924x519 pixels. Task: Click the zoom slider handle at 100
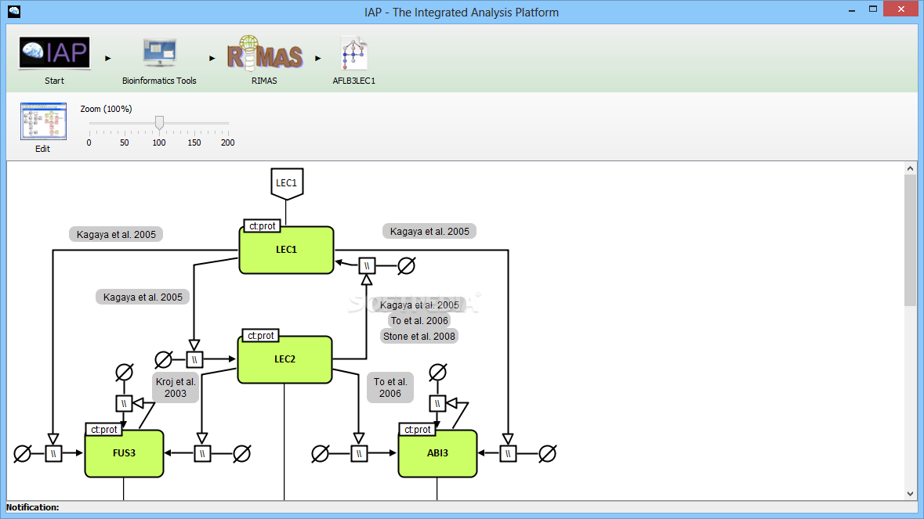coord(159,122)
